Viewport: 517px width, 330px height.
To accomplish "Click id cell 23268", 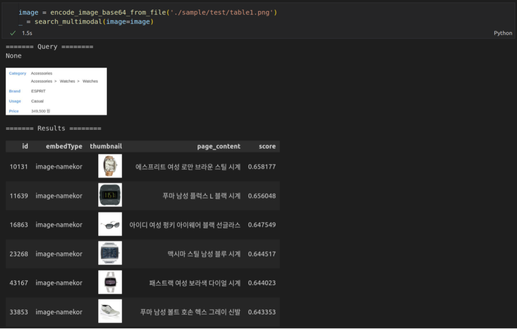I will pos(19,254).
